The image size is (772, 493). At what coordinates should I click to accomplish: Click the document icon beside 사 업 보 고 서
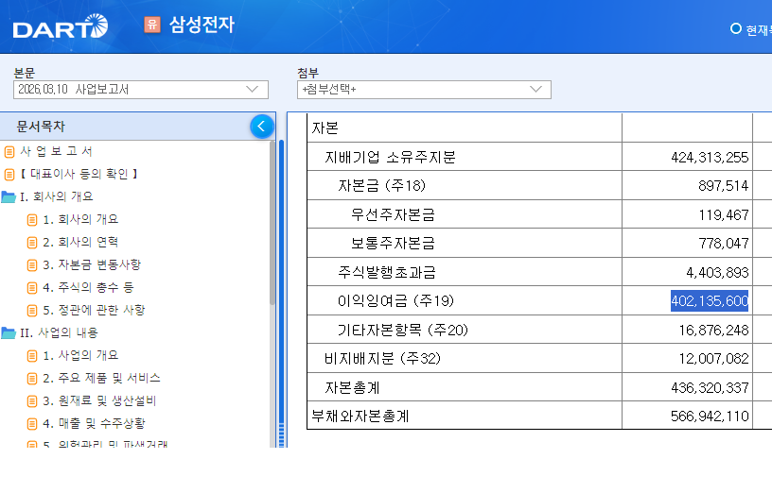pyautogui.click(x=9, y=152)
